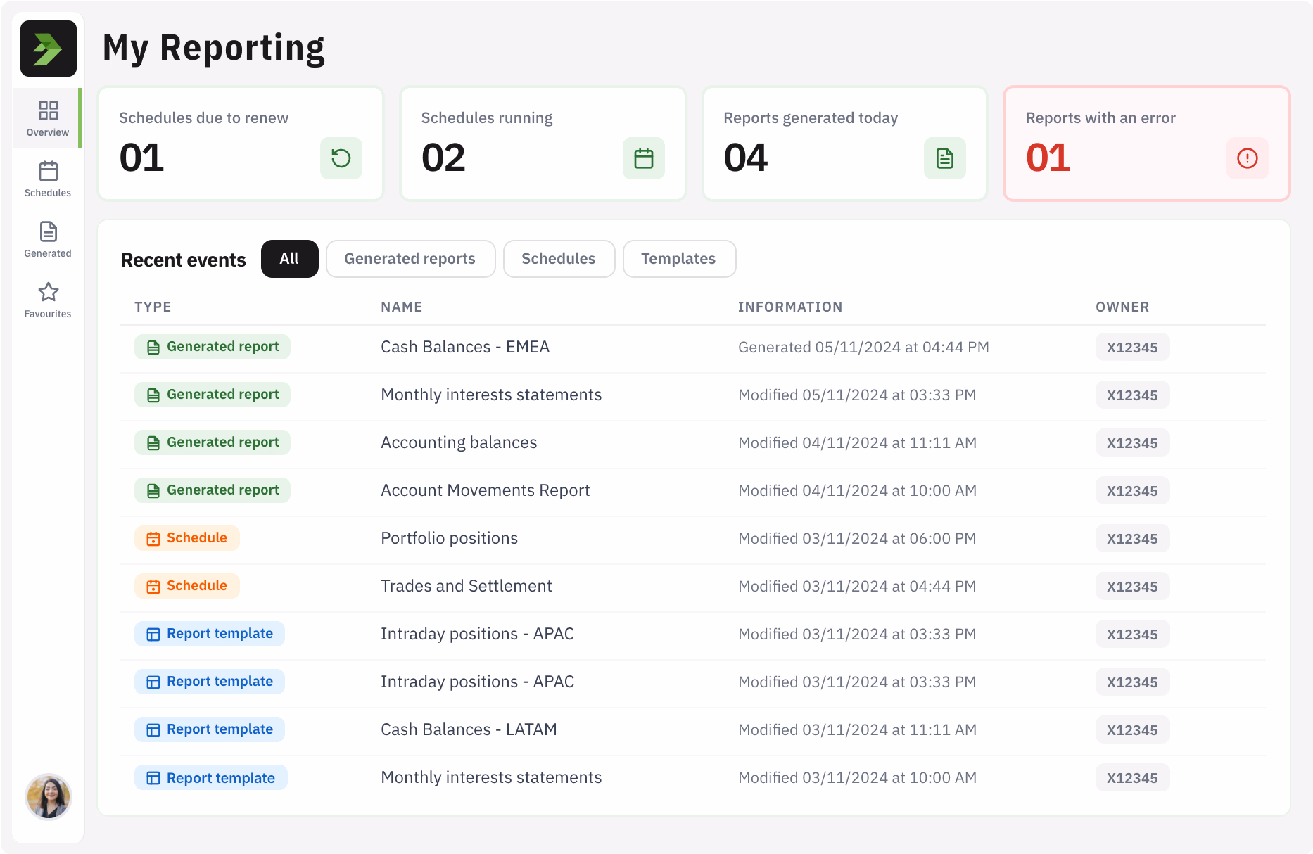Switch to Generated reports filter tab
The width and height of the screenshot is (1313, 854).
[410, 259]
